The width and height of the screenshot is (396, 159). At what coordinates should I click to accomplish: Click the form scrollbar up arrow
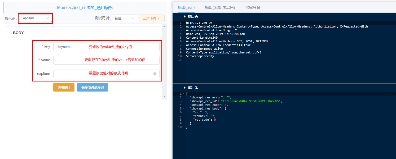click(x=164, y=26)
